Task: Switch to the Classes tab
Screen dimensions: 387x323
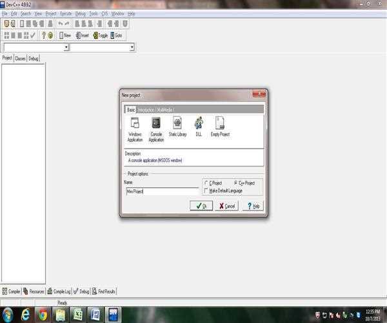Action: [21, 58]
